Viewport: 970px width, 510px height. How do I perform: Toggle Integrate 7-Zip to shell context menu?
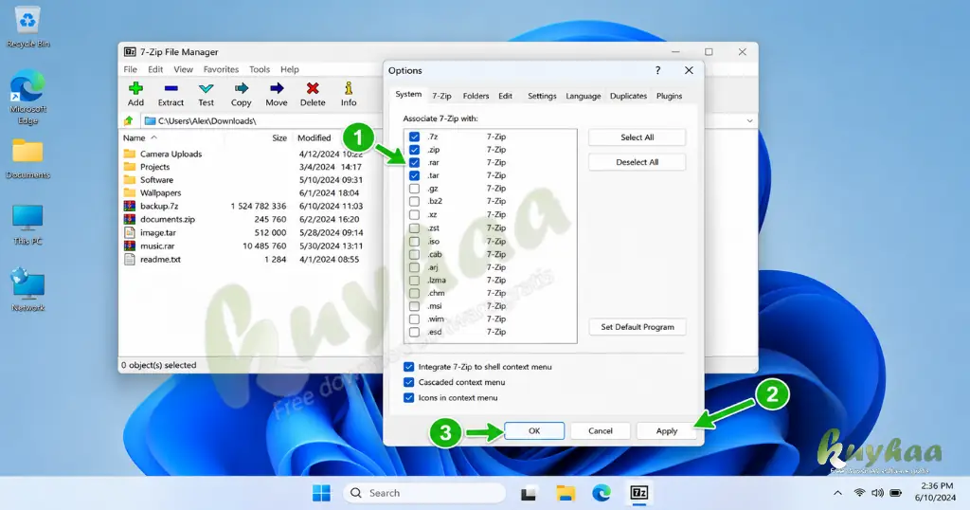409,367
